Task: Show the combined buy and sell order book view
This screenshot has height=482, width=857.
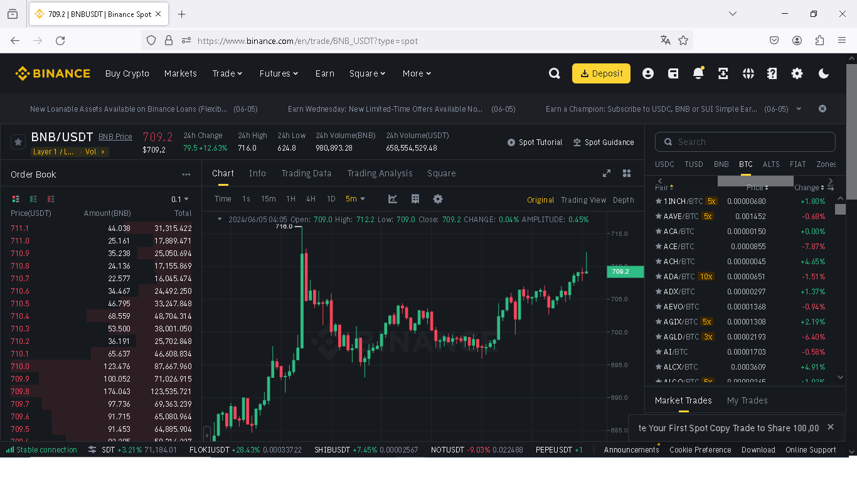Action: (x=16, y=199)
